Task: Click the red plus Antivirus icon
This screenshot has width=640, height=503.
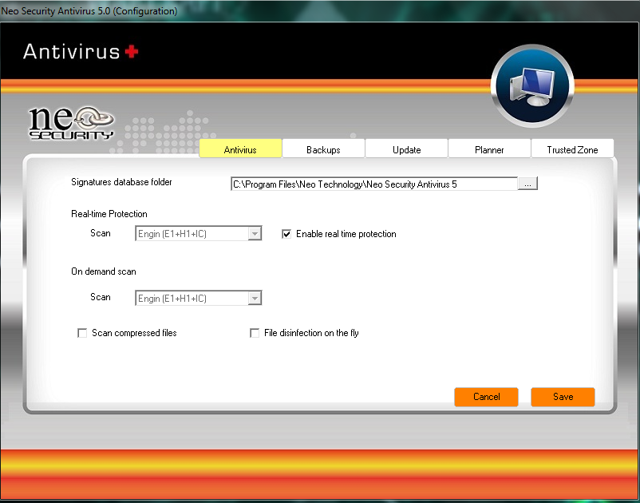Action: pos(132,52)
